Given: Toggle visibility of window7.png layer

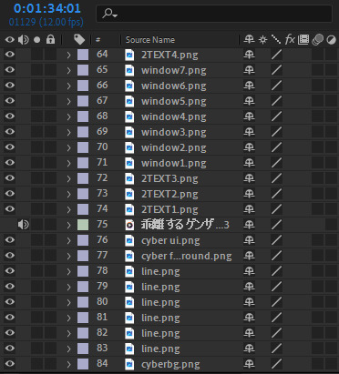Looking at the screenshot, I should coord(10,70).
